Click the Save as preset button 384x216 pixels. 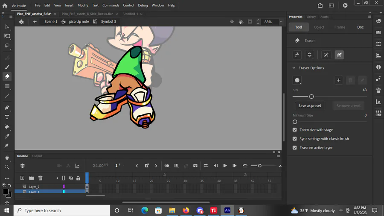pos(310,105)
